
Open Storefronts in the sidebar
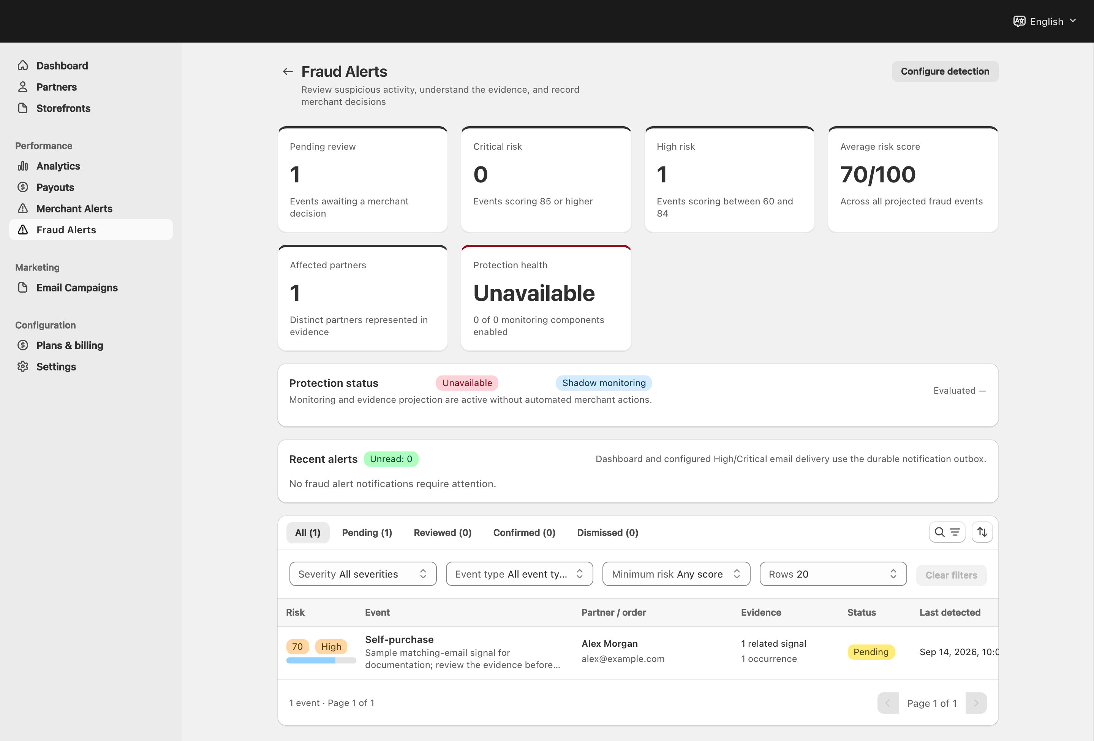pos(91,108)
